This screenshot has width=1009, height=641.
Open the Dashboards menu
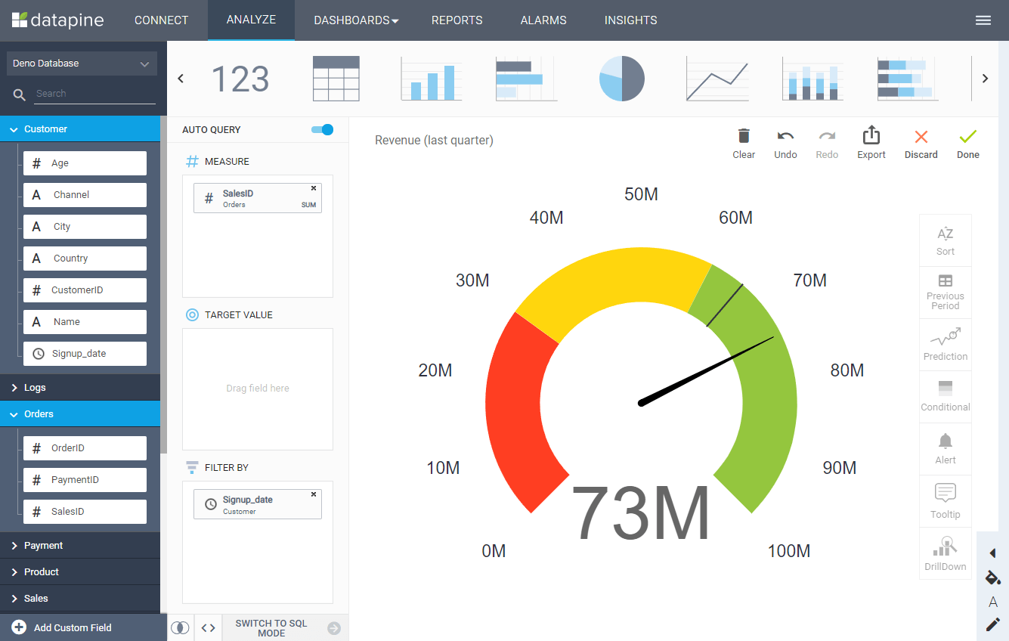pos(356,20)
